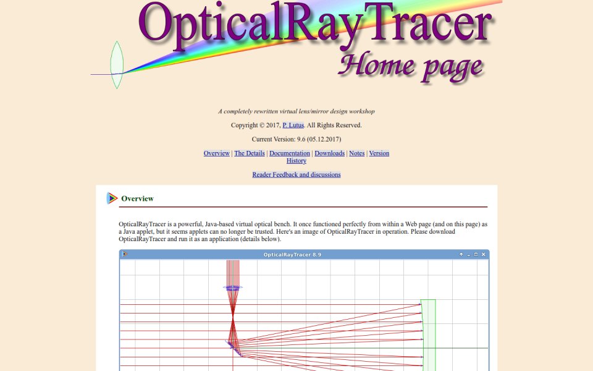Click the OpticalRayTracer 8.9 screenshot image
Image resolution: width=593 pixels, height=371 pixels.
click(304, 310)
